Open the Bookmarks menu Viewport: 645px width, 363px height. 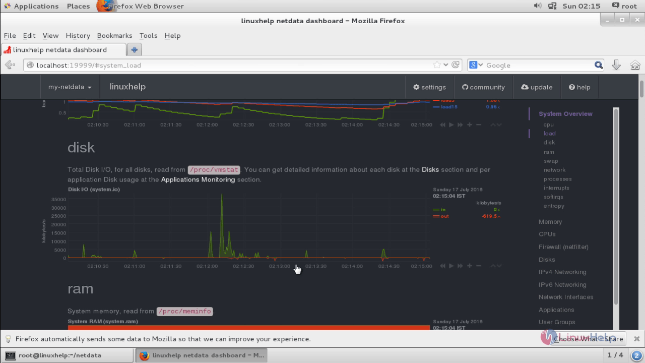114,36
